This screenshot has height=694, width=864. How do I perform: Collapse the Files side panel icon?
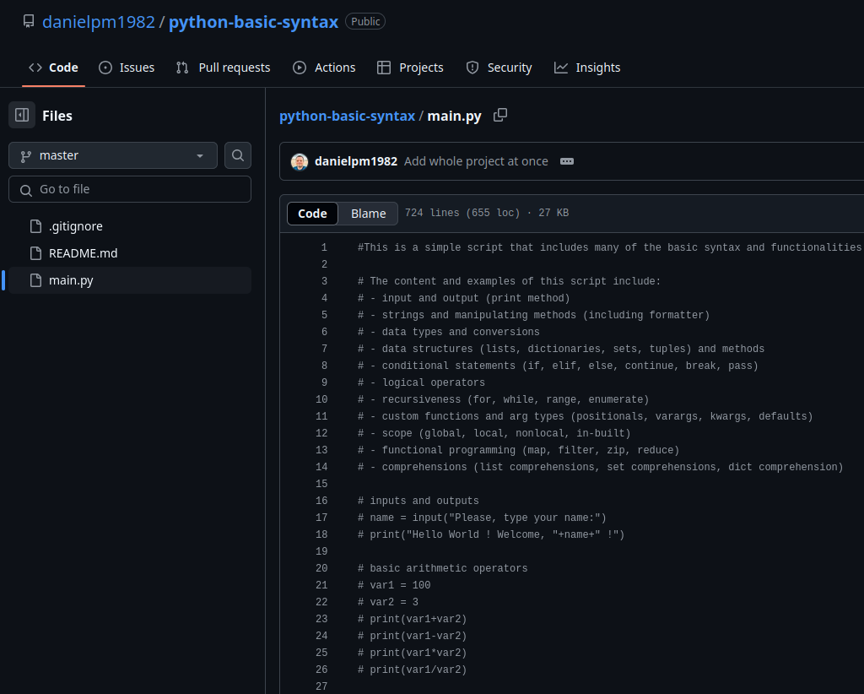pyautogui.click(x=22, y=115)
